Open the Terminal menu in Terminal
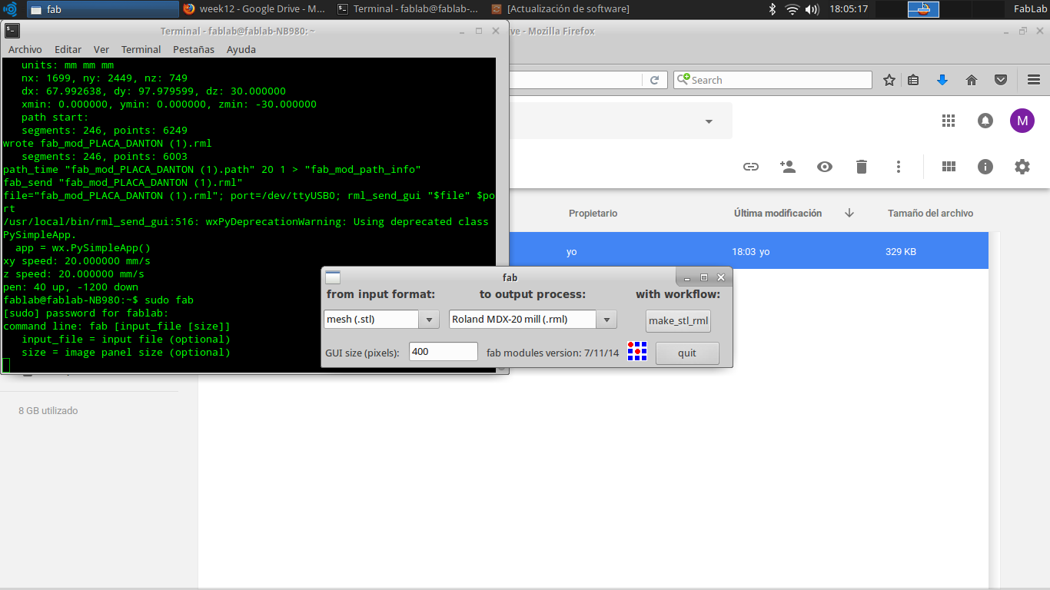The height and width of the screenshot is (590, 1050). pyautogui.click(x=141, y=49)
